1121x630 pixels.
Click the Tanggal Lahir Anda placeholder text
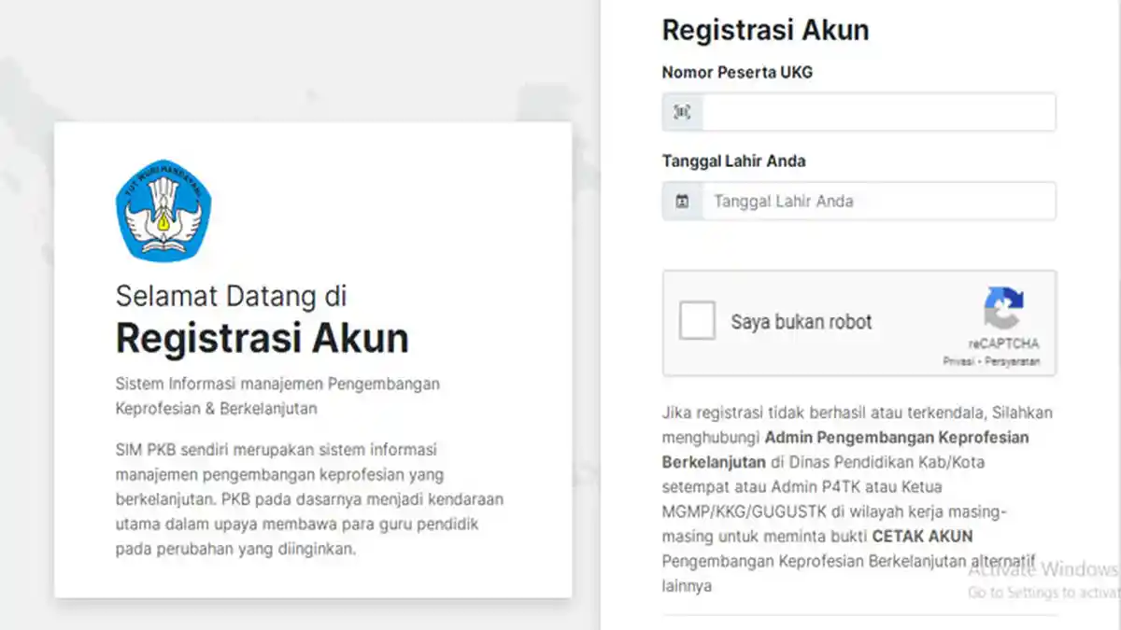784,201
